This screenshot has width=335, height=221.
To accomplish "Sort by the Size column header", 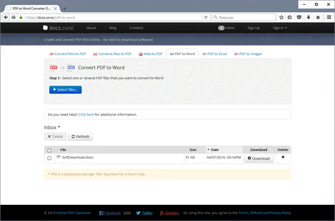I will coord(193,149).
